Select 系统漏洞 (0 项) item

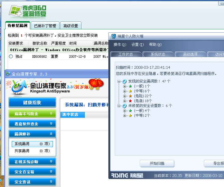coord(32,144)
